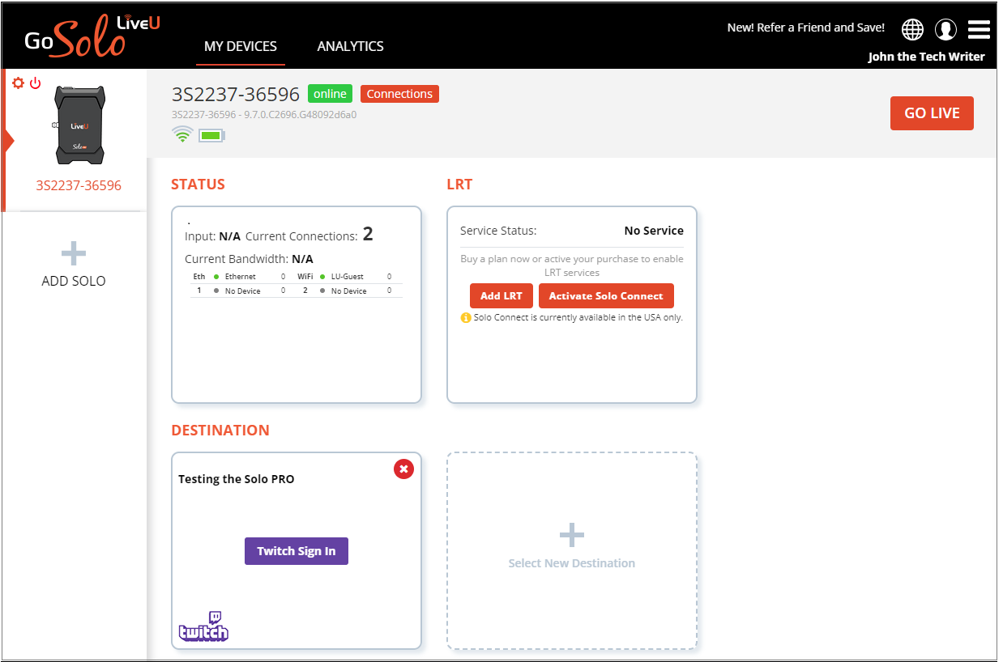Switch to MY DEVICES tab
The width and height of the screenshot is (1003, 662).
click(x=241, y=46)
